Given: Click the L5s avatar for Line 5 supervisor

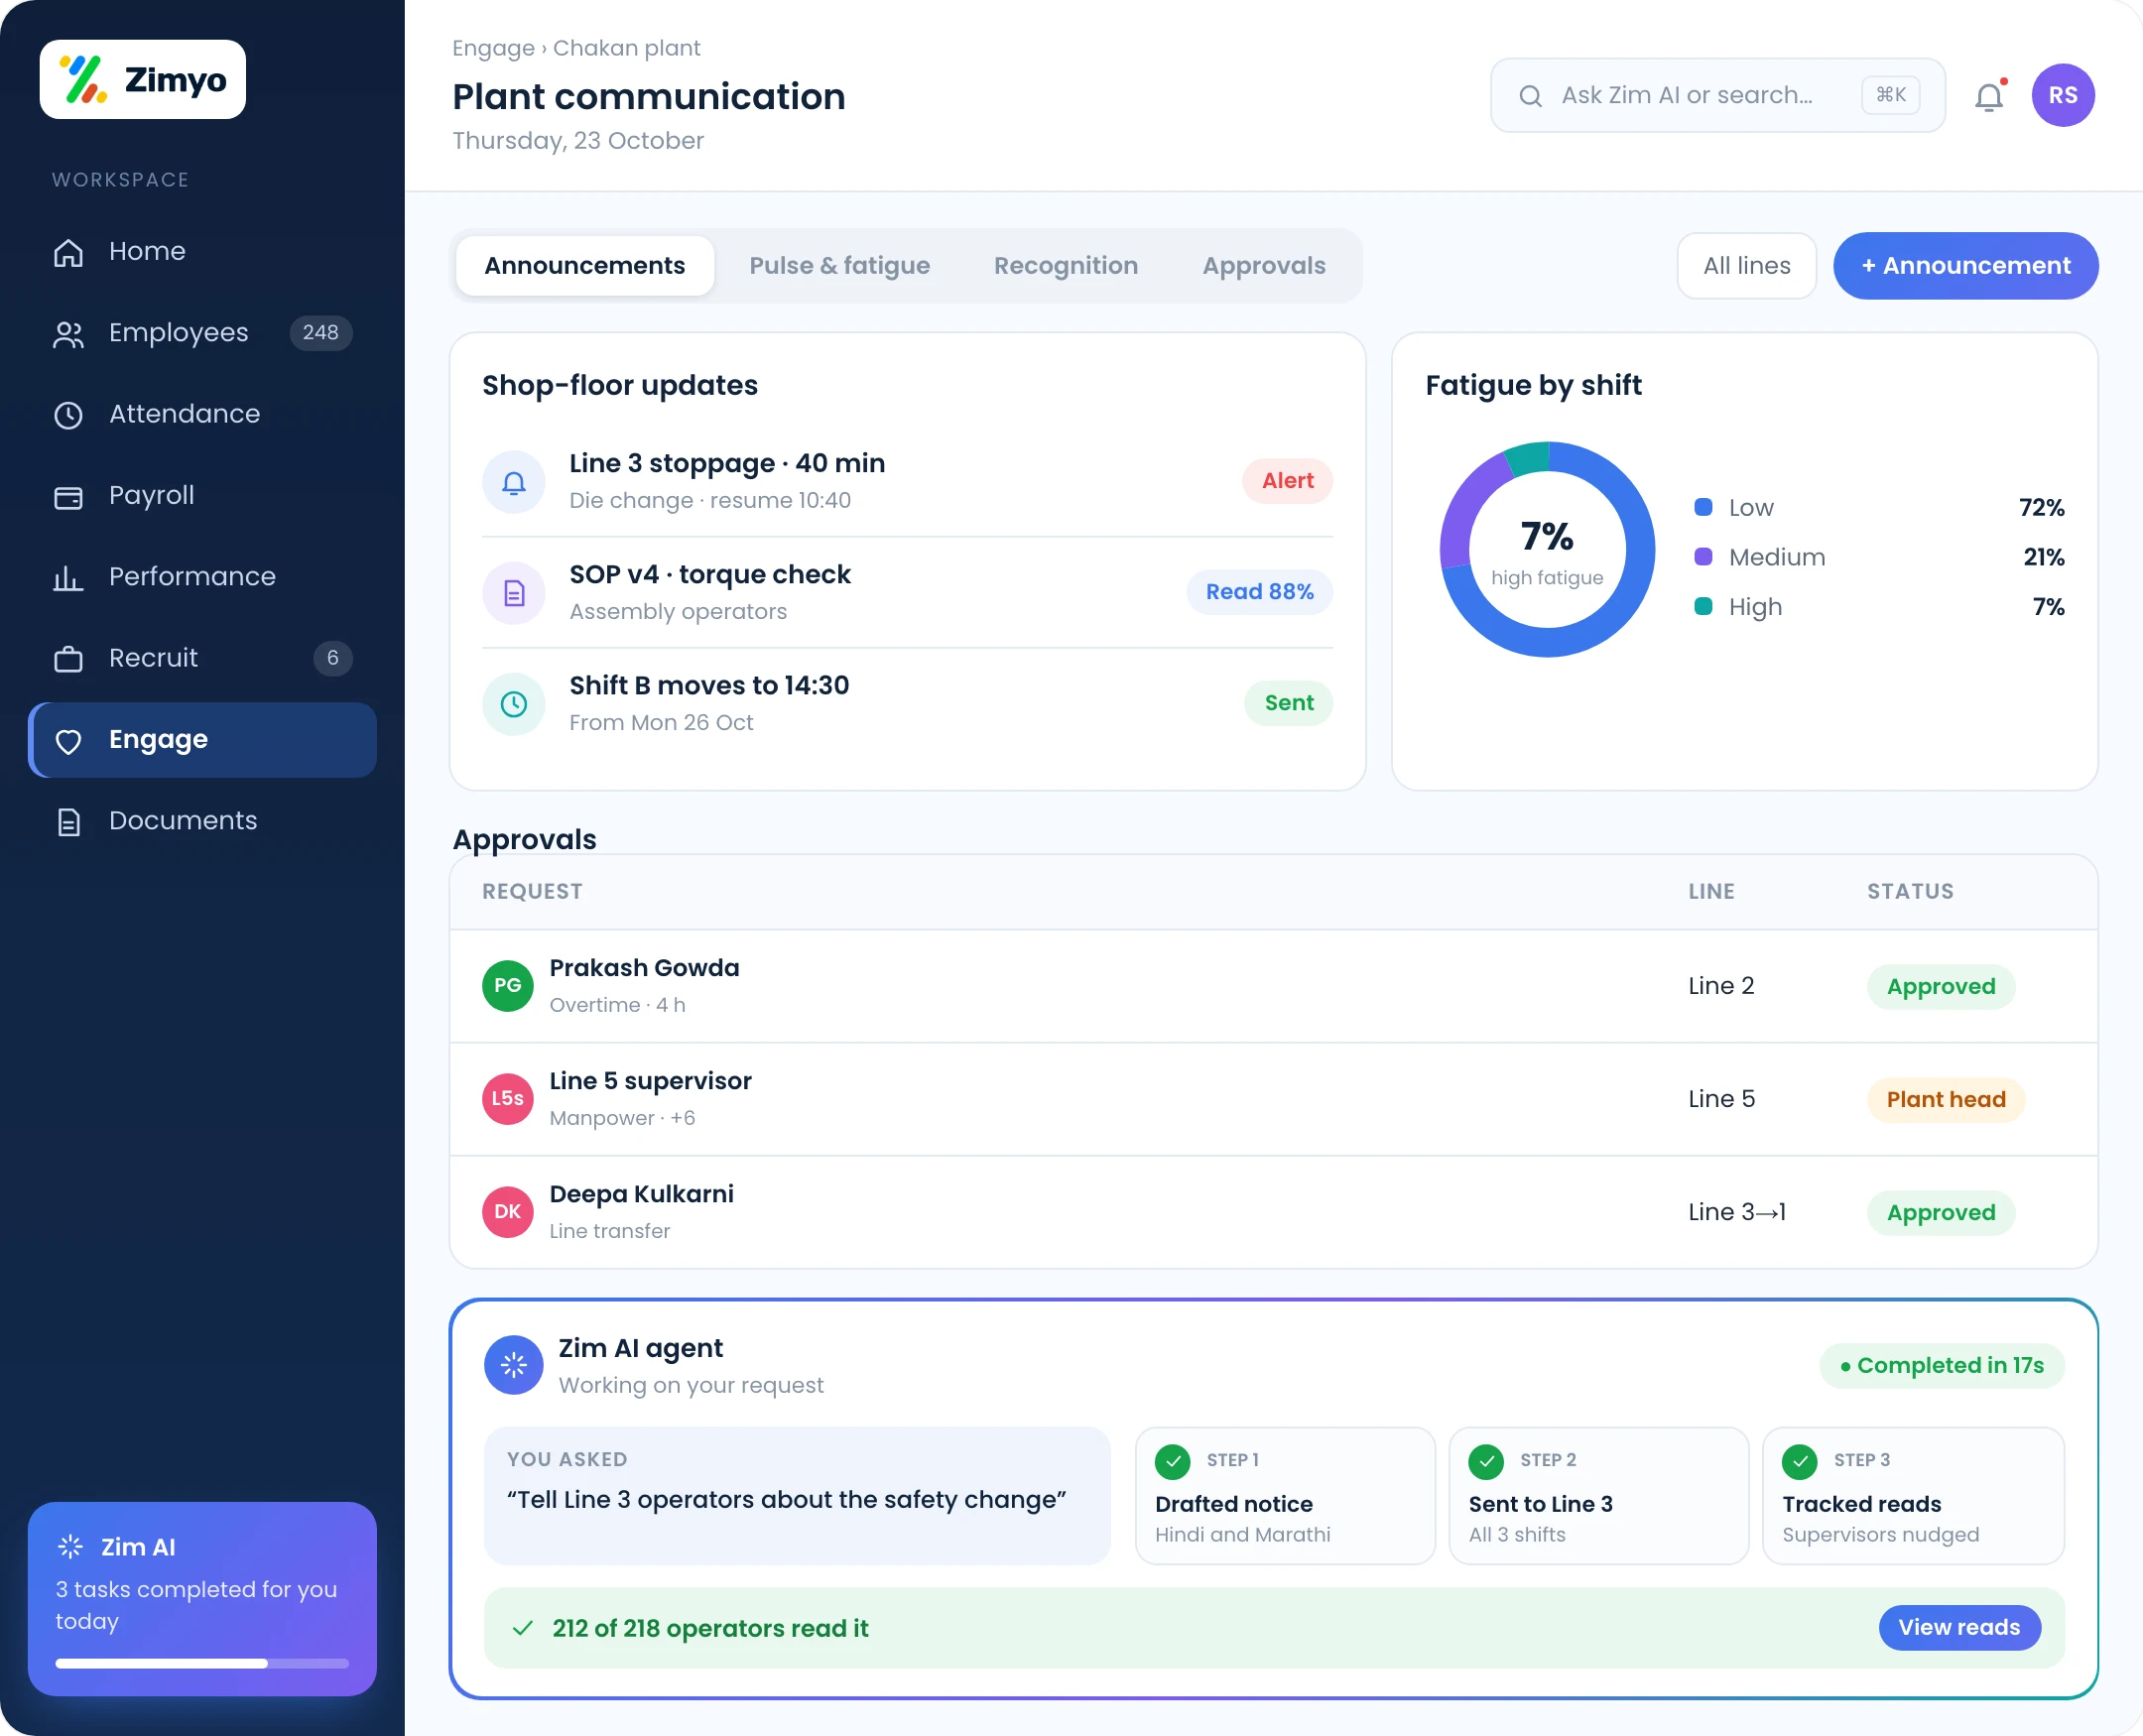Looking at the screenshot, I should point(508,1099).
